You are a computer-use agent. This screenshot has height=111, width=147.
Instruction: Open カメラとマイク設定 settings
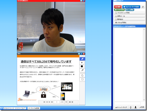[x=131, y=7]
